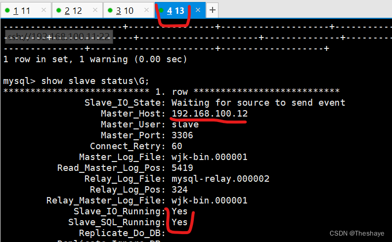Screen dimensions: 392x242
Task: Click the Slave_SQL_Running label
Action: click(117, 222)
